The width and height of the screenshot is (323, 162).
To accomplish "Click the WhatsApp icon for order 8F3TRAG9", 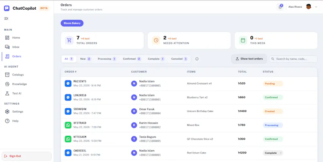I will pos(68,125).
